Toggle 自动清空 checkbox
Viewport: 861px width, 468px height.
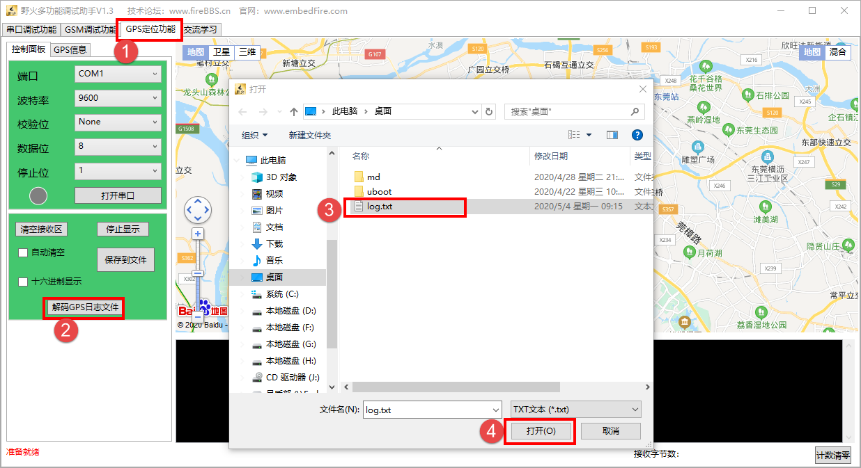23,252
